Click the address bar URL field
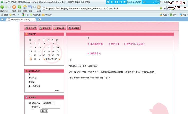This screenshot has height=114, width=188. [102, 8]
